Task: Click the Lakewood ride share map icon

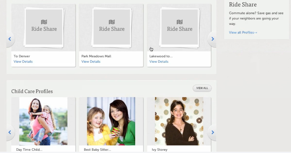Action: (179, 22)
